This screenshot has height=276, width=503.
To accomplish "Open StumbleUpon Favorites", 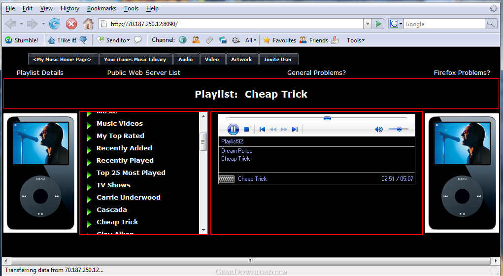I will click(279, 40).
